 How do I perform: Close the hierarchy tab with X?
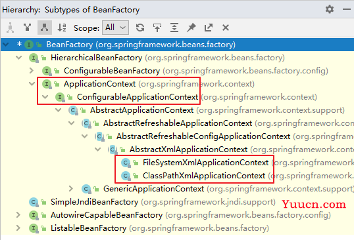pyautogui.click(x=226, y=28)
